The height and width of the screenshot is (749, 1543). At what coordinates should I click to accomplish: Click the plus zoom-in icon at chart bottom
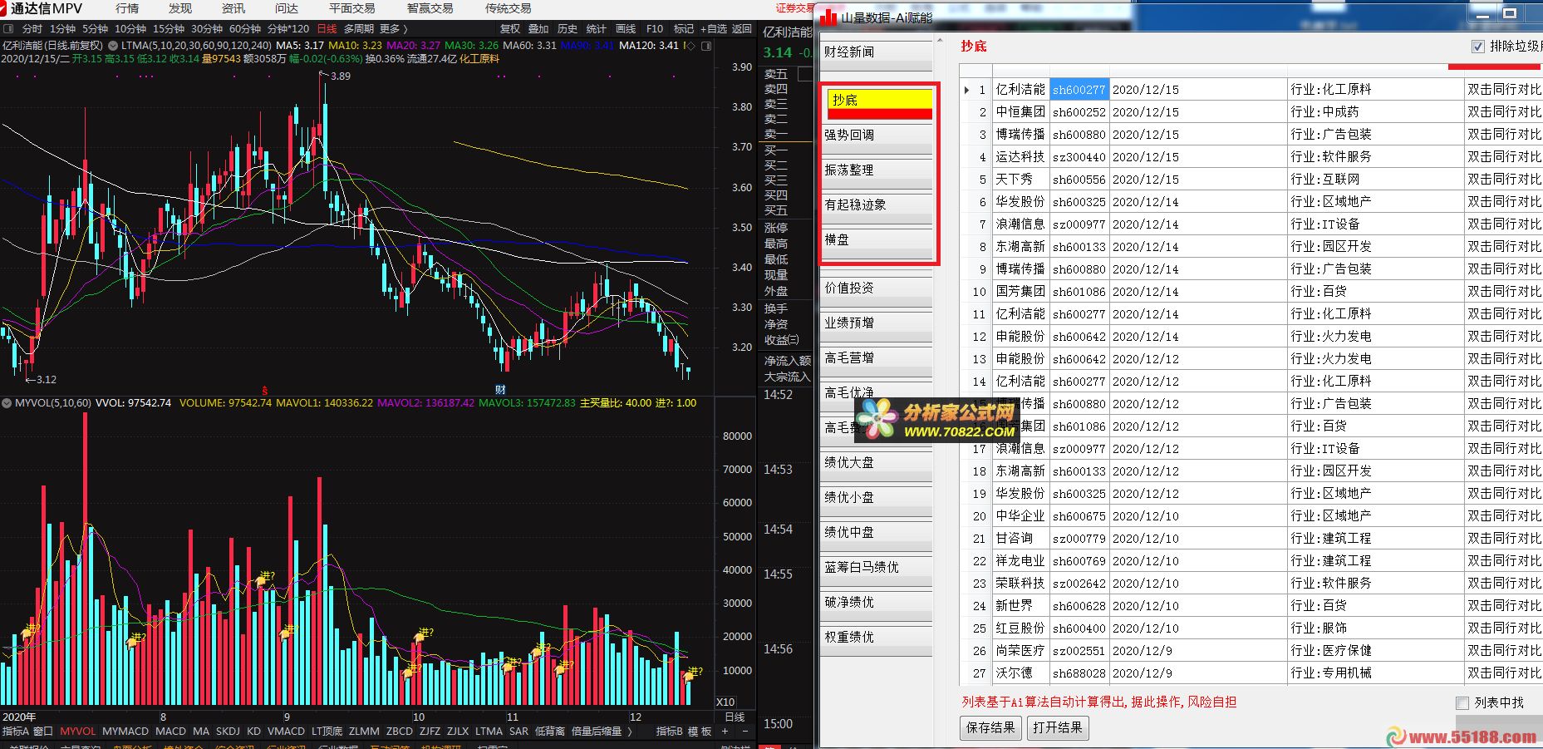[x=725, y=732]
